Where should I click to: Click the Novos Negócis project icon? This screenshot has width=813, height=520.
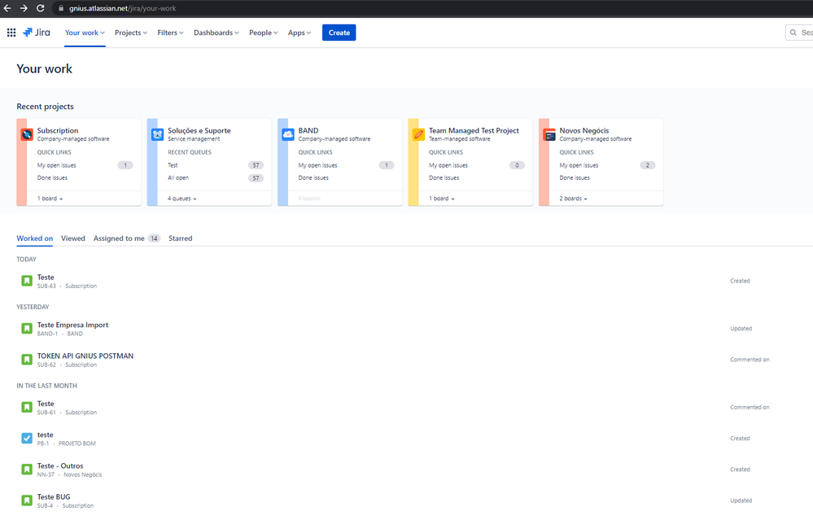549,134
